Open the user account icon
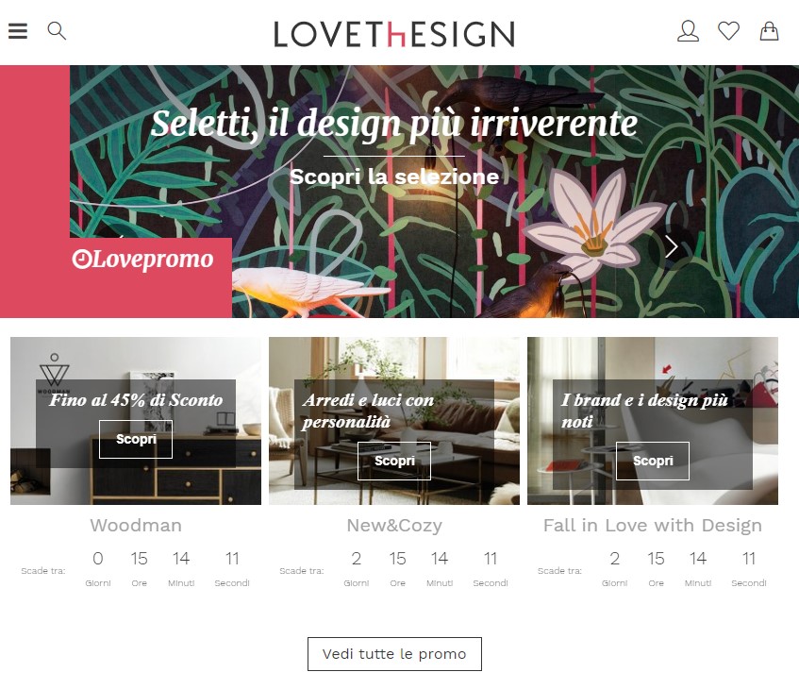This screenshot has height=689, width=799. pos(688,31)
